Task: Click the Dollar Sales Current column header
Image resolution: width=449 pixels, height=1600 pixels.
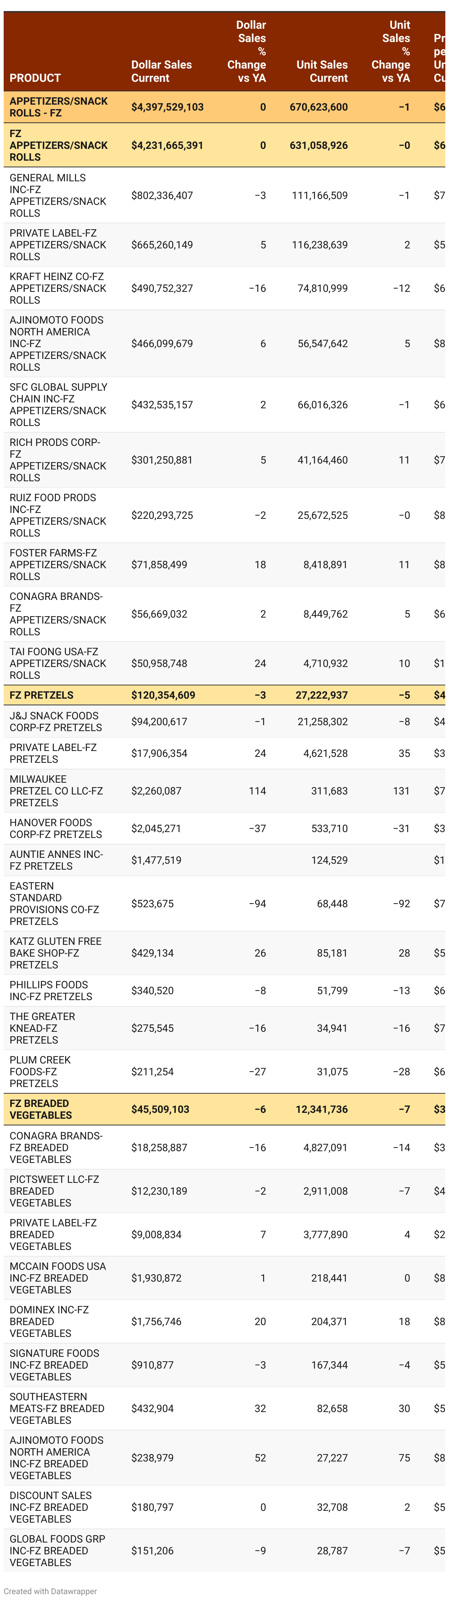Action: click(x=161, y=71)
